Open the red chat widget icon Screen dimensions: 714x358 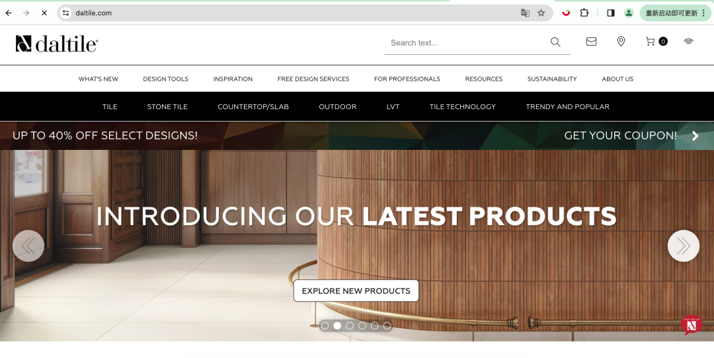click(x=692, y=325)
